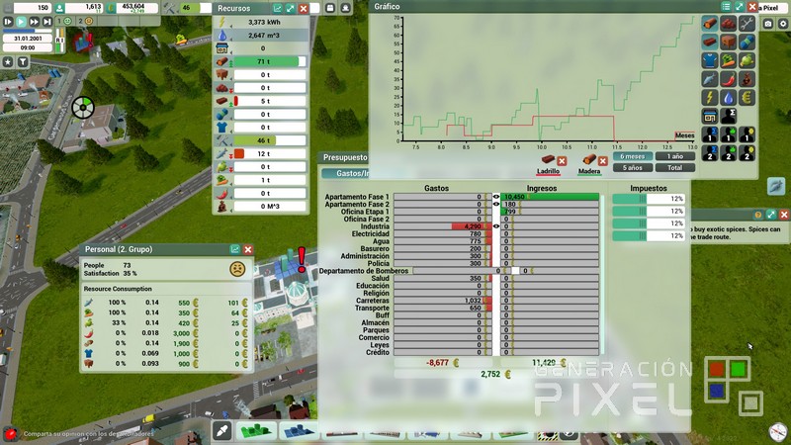Select the total population sigma icon in Gráfico

pyautogui.click(x=729, y=116)
